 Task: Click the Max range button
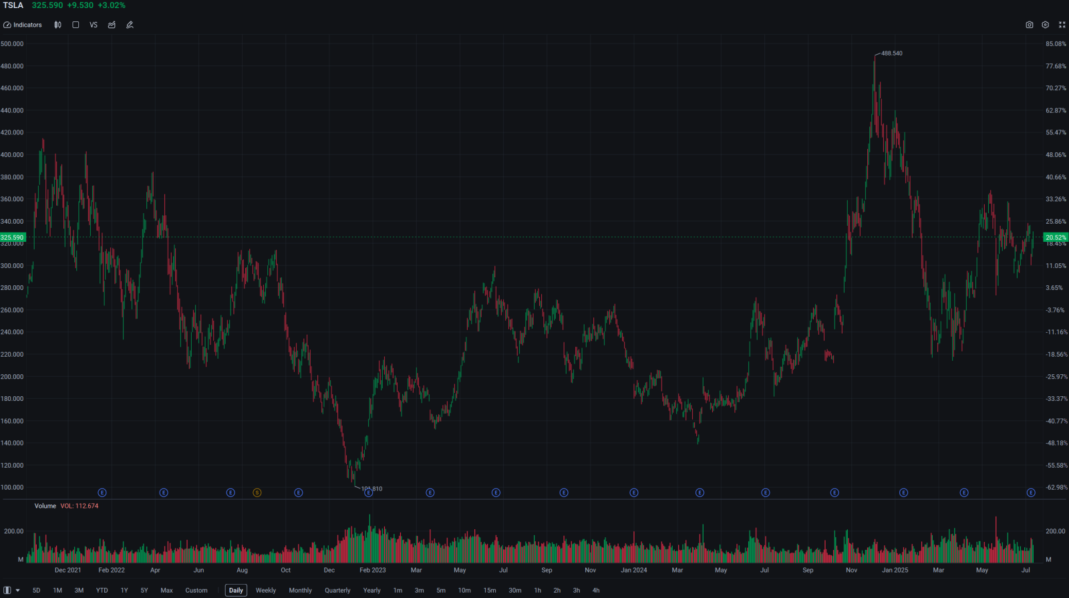click(167, 590)
